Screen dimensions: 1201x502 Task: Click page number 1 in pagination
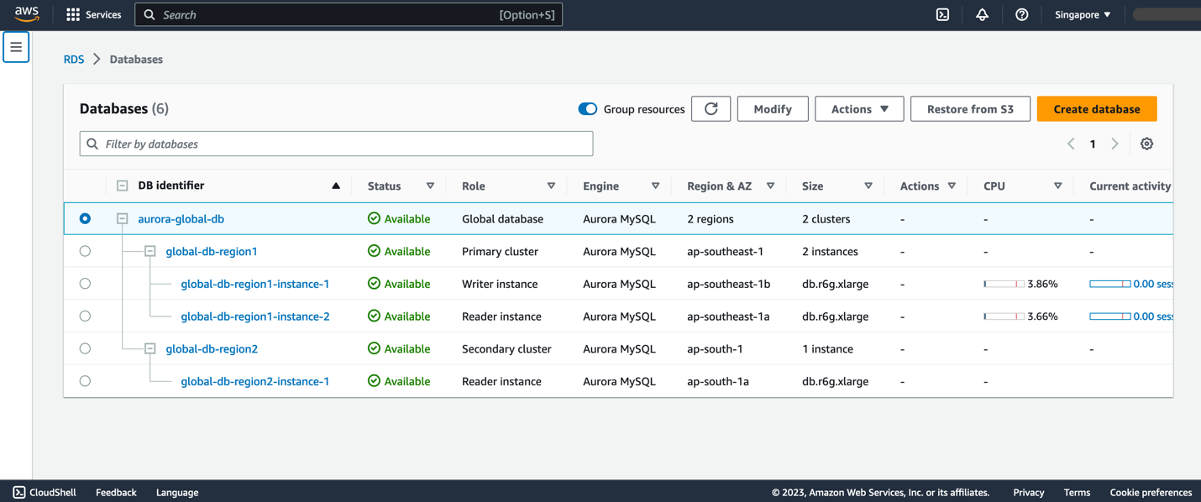(1093, 144)
